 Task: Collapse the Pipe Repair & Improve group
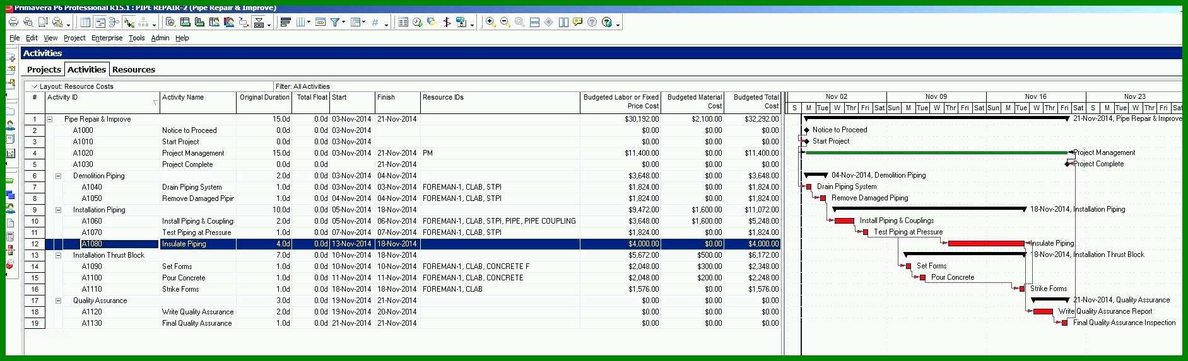(49, 119)
